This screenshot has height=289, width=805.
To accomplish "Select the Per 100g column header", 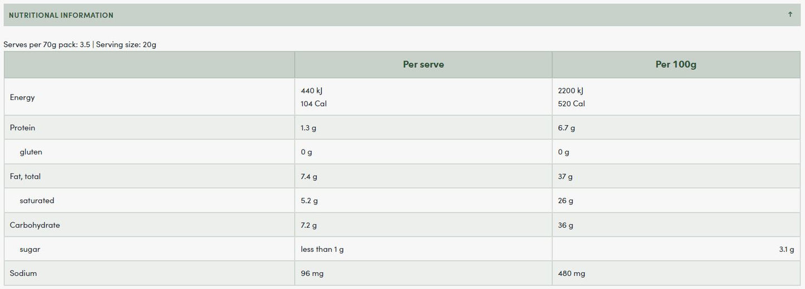I will [676, 64].
